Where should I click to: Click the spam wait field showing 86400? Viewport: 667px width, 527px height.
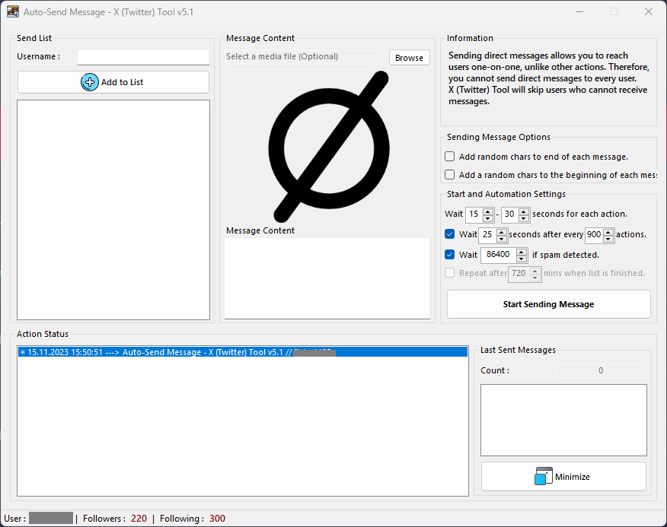coord(499,255)
